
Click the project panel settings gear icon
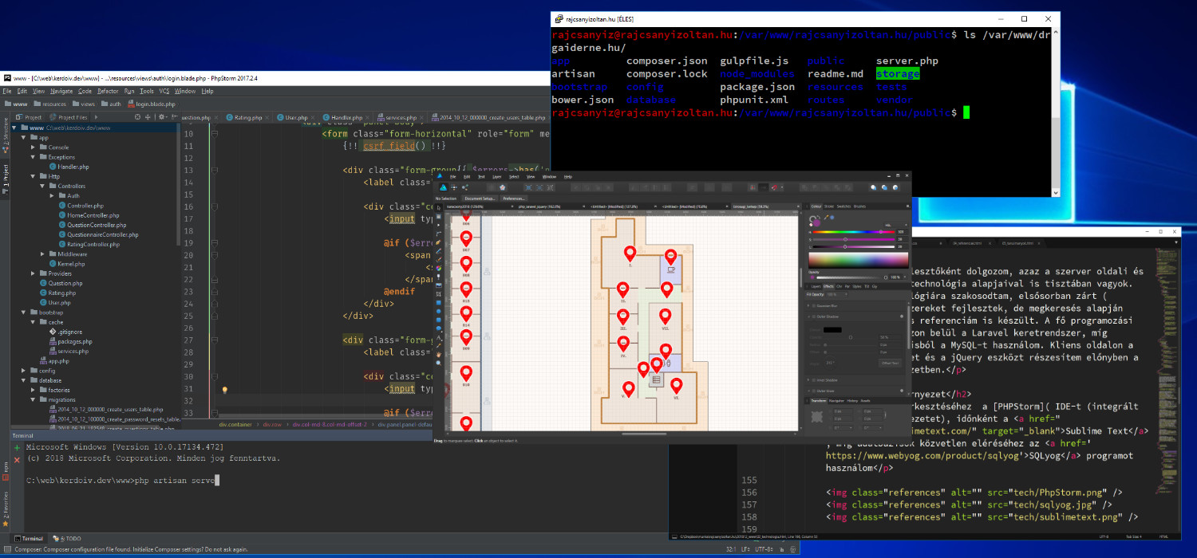coord(162,117)
